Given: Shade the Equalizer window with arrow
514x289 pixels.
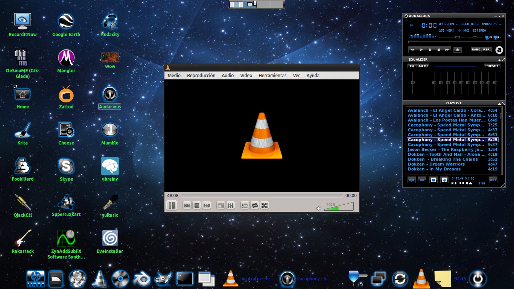Looking at the screenshot, I should coord(500,59).
